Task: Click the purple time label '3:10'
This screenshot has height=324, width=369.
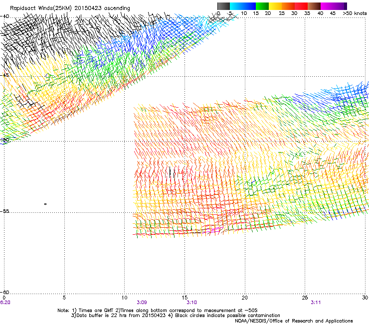Action: coord(191,303)
